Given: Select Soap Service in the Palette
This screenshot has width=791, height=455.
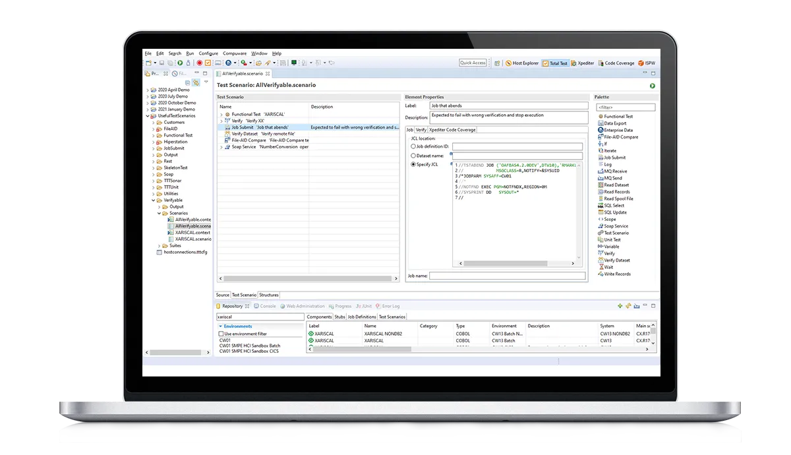Looking at the screenshot, I should [x=613, y=226].
